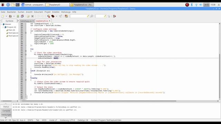Viewport: 221px width, 124px height.
Task: Open the Dokument menu
Action: click(x=38, y=12)
